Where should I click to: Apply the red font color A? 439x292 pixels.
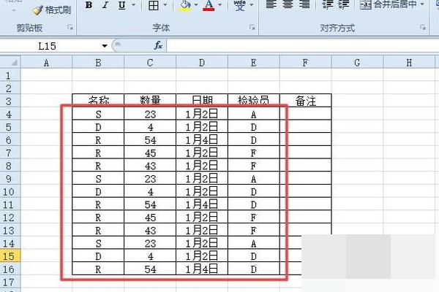(x=209, y=6)
